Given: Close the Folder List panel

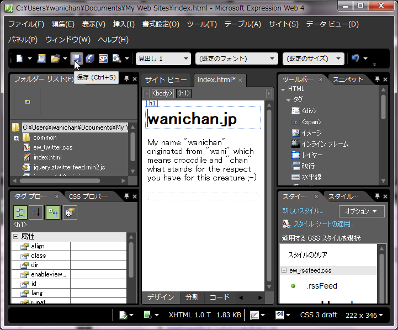Looking at the screenshot, I should point(135,79).
